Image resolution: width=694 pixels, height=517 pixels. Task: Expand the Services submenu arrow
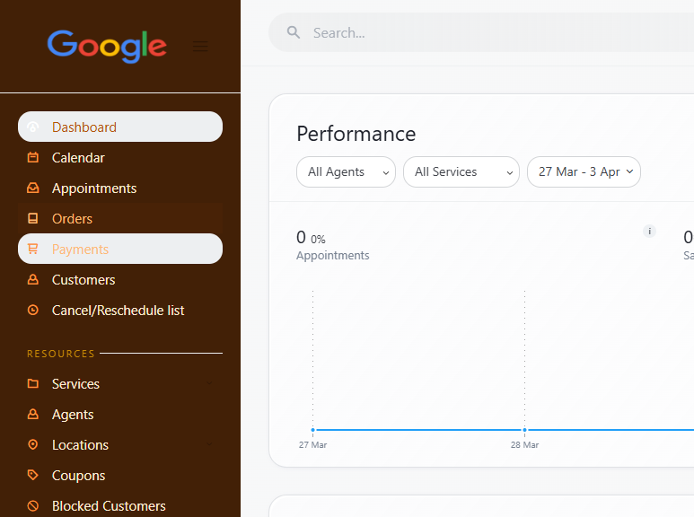point(209,384)
